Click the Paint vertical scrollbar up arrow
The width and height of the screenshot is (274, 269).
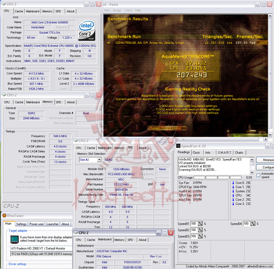270,16
